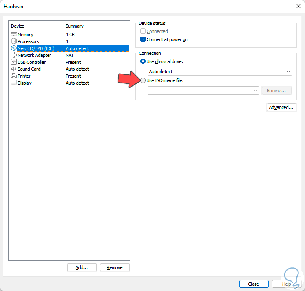
Task: Select New CD/DVD (IDE) row label
Action: coord(36,48)
